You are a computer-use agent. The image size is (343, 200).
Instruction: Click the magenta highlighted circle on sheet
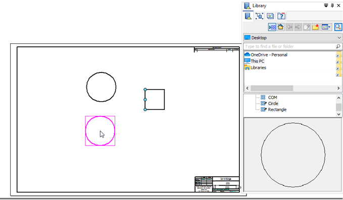[100, 130]
